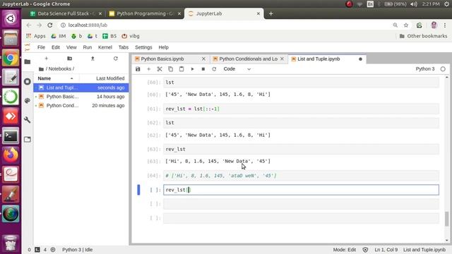Viewport: 452px width, 254px height.
Task: Switch to Python Conditionals and Lo notebook tab
Action: [x=248, y=59]
